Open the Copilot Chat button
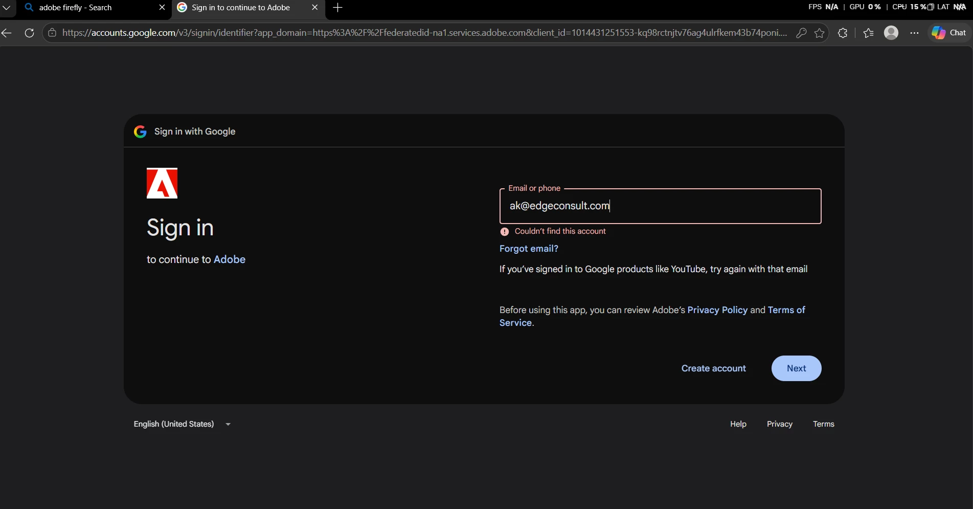The width and height of the screenshot is (973, 509). (x=949, y=33)
